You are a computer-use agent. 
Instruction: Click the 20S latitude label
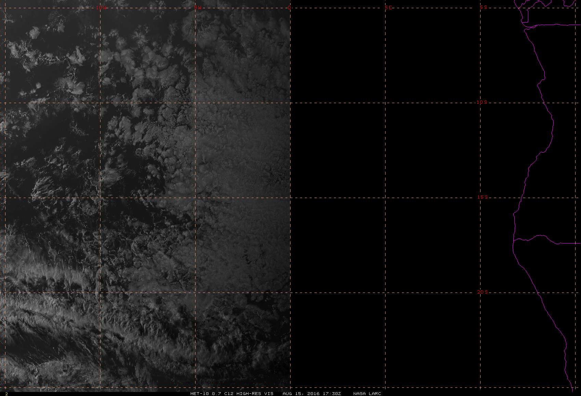(482, 292)
